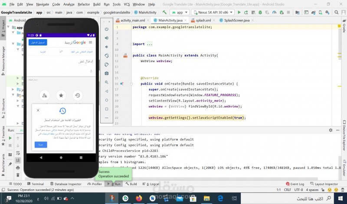
Task: Expand the import statement fold
Action: pos(131,44)
